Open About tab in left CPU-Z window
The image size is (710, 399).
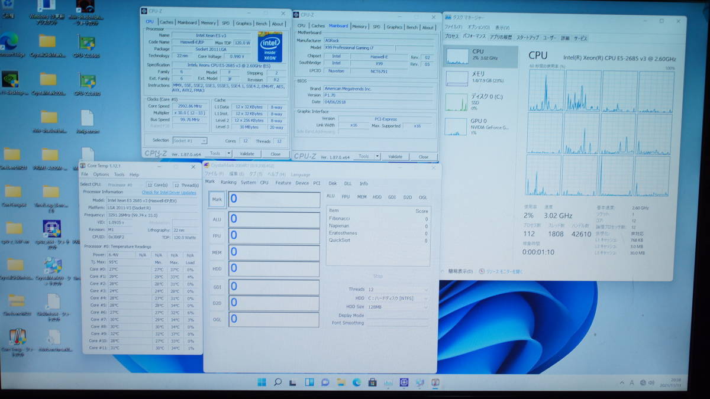[277, 23]
